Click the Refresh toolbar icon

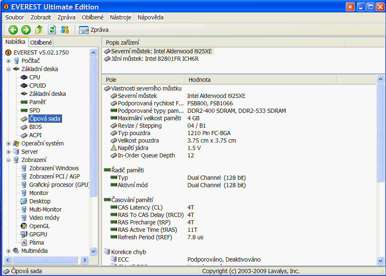click(52, 30)
